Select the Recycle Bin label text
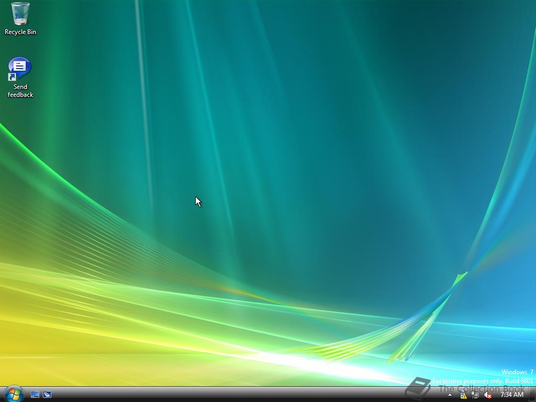This screenshot has height=402, width=536. [20, 32]
